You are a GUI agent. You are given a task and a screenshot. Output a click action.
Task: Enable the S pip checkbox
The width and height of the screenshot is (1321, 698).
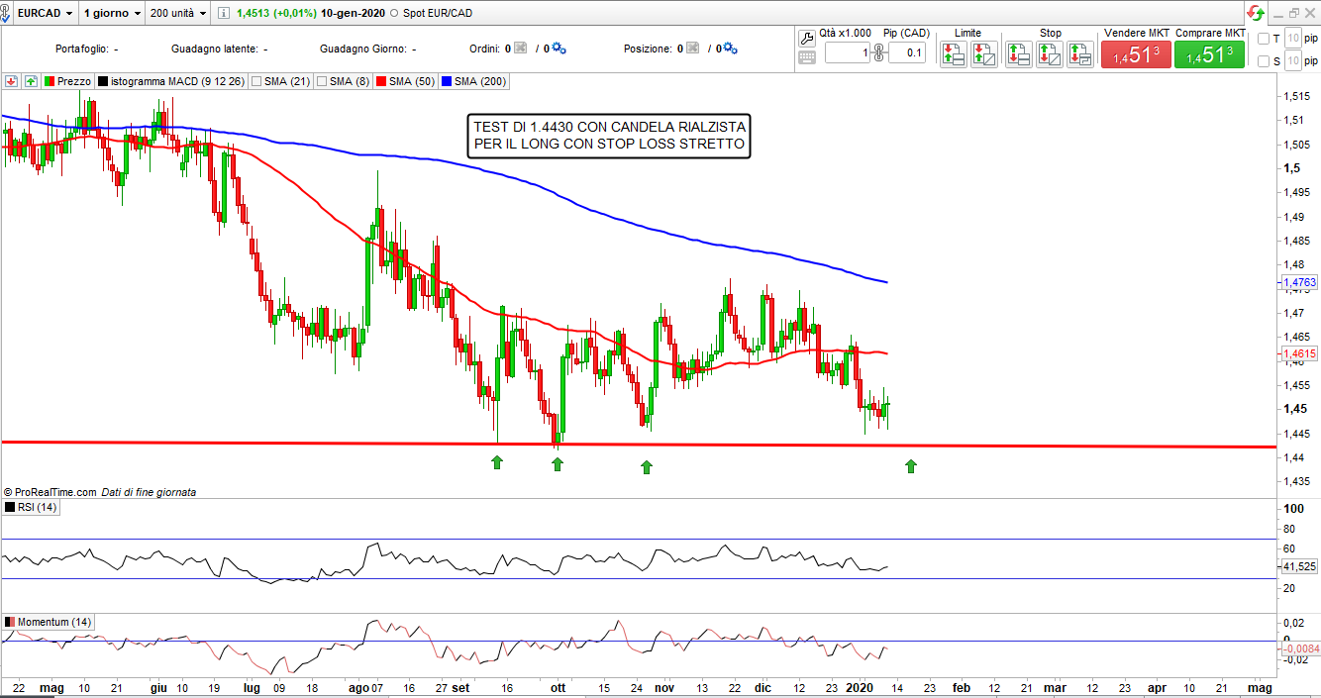[1263, 61]
